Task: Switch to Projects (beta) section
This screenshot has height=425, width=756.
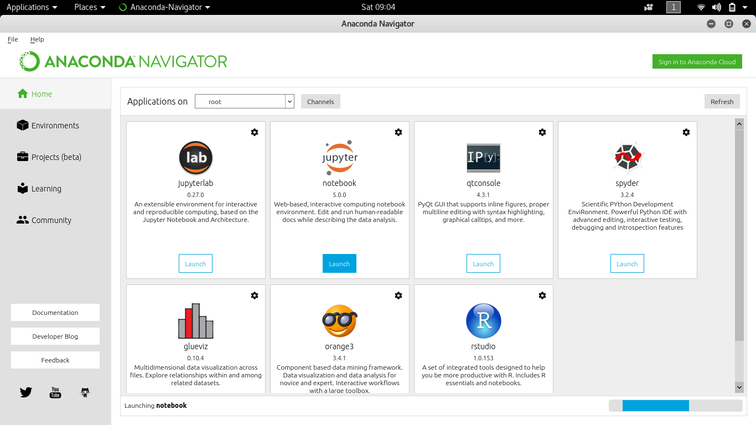Action: pos(55,157)
